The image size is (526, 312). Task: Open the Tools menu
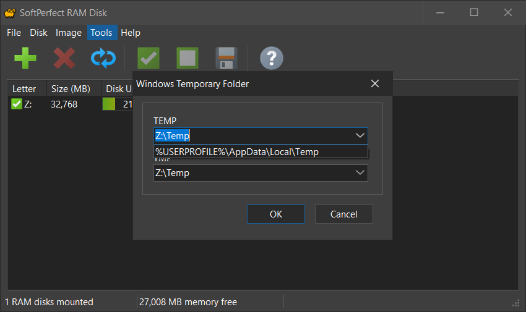tap(101, 33)
